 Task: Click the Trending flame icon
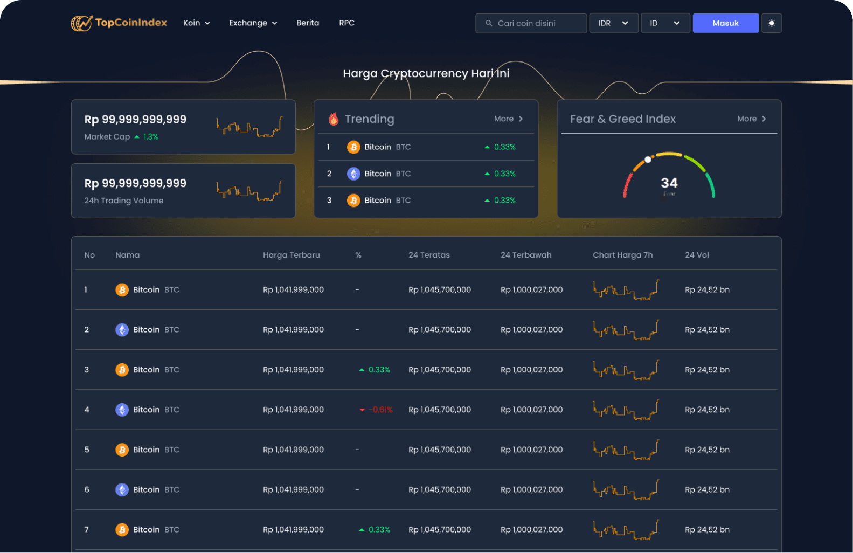click(334, 119)
